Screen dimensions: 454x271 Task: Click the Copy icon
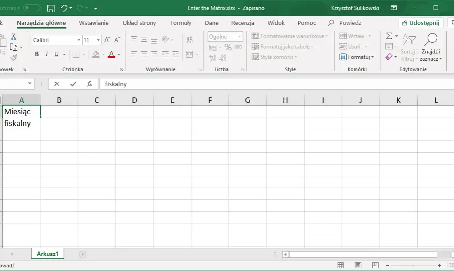(x=14, y=47)
